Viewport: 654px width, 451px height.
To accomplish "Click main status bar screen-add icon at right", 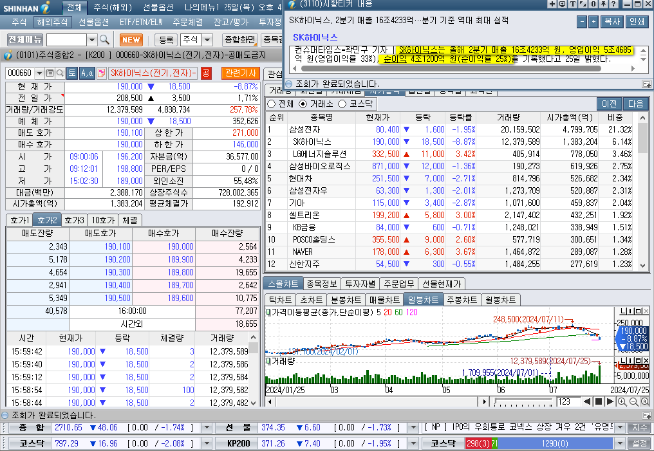I will [x=646, y=416].
